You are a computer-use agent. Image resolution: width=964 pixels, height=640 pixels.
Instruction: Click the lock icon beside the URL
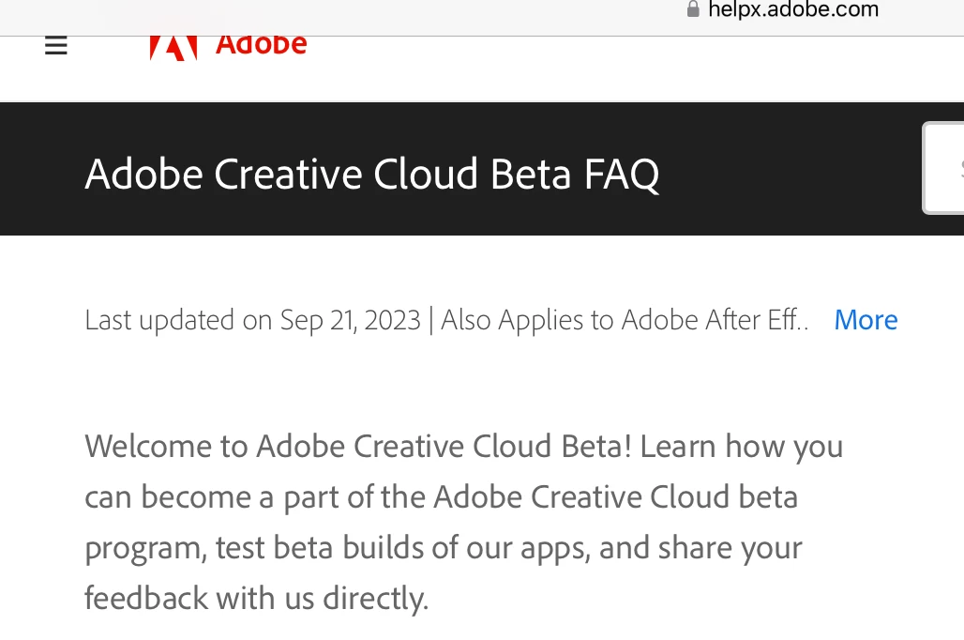(693, 9)
